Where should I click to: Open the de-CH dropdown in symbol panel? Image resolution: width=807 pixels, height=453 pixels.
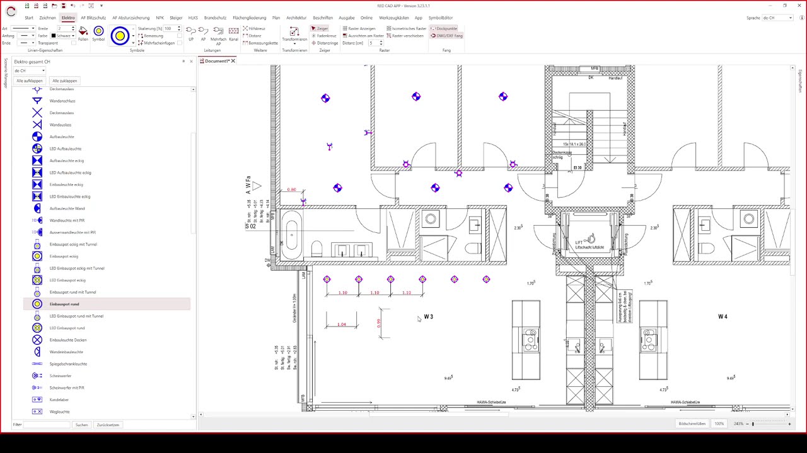click(x=30, y=70)
